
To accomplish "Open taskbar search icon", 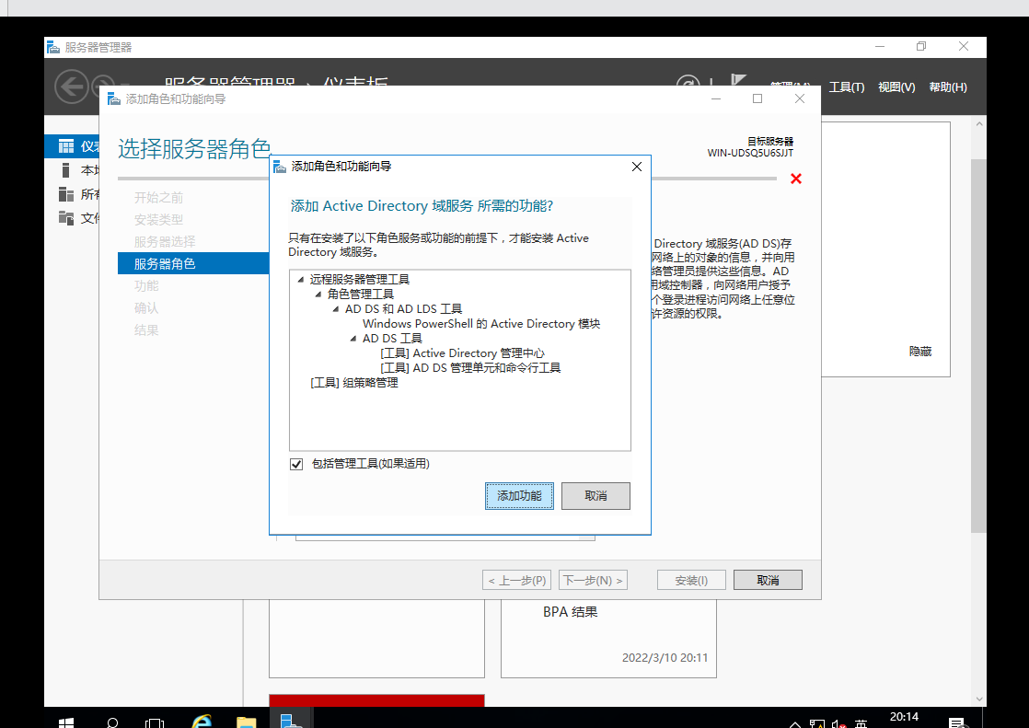I will (x=112, y=721).
